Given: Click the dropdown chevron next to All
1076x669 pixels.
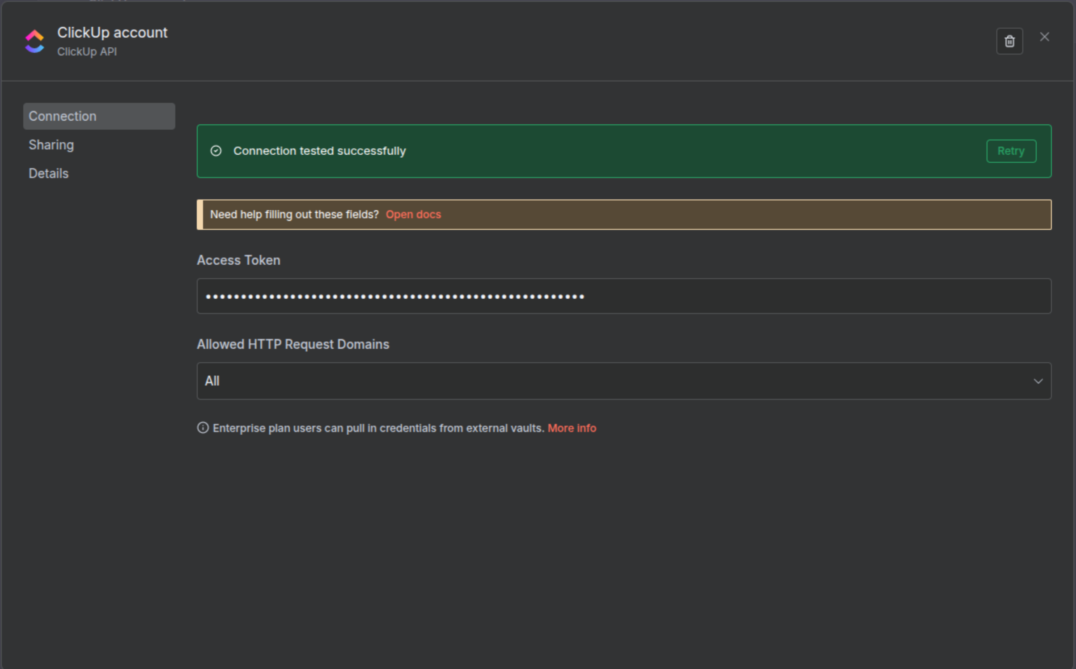Looking at the screenshot, I should tap(1038, 381).
